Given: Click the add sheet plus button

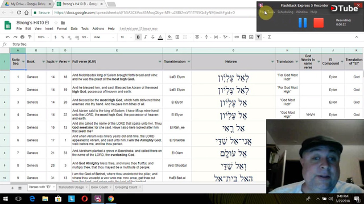Looking at the screenshot, I should [x=13, y=188].
